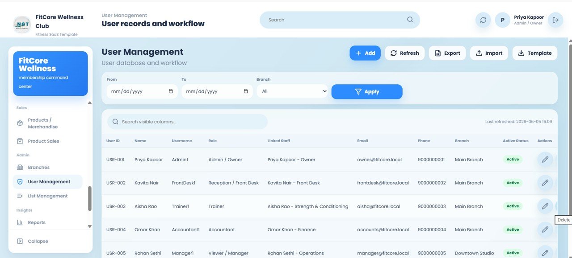Click the FitCore Wellness Club logo
572x258 pixels.
coord(22,25)
